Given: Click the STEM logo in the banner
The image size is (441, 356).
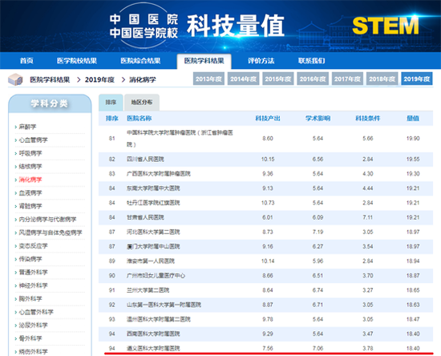Looking at the screenshot, I should click(386, 26).
